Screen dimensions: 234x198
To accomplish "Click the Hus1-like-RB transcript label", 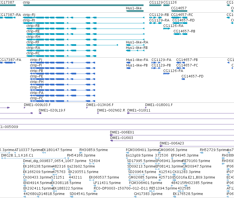I will click(137, 48).
